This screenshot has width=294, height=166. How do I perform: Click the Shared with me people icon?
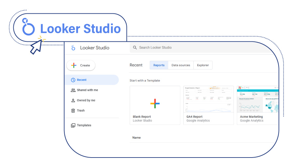[73, 90]
